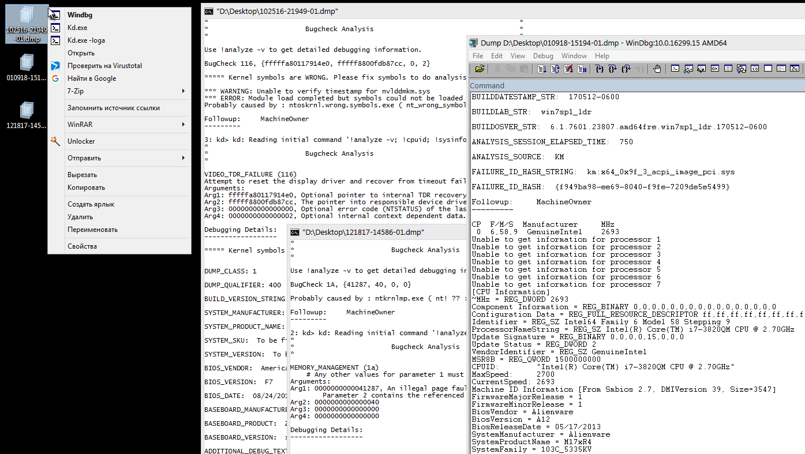Screen dimensions: 805x454
Task: Choose Найти в Google menu entry
Action: click(x=119, y=78)
